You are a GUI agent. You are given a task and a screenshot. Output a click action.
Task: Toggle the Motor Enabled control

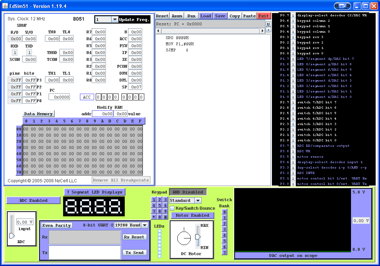coord(192,215)
